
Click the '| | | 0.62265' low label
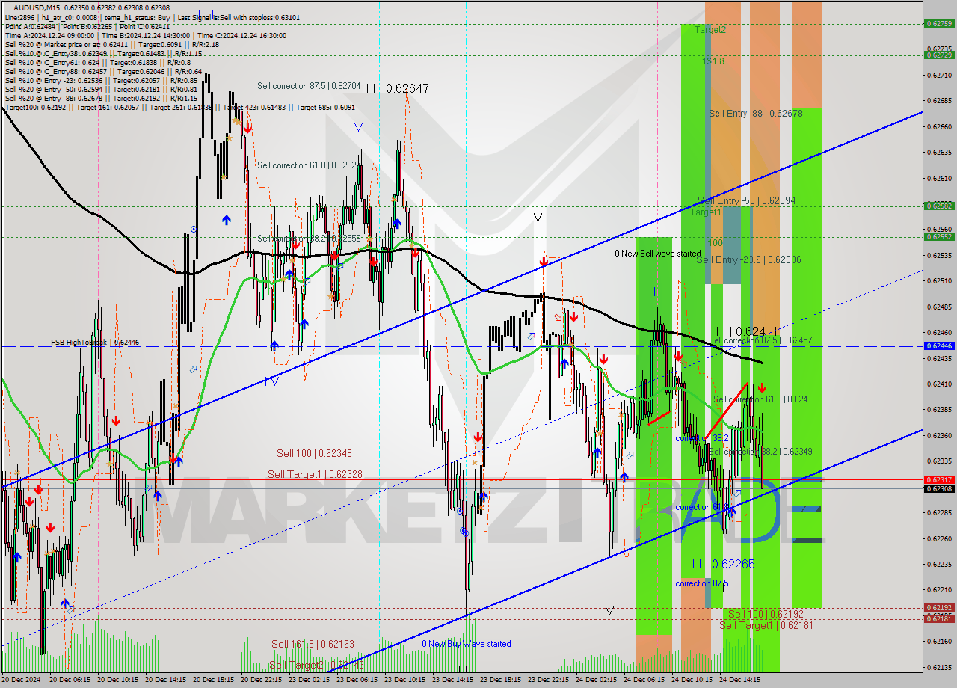point(722,564)
